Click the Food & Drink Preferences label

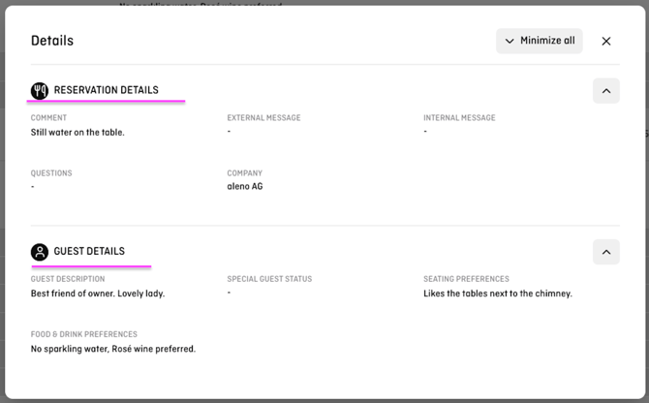(x=84, y=334)
